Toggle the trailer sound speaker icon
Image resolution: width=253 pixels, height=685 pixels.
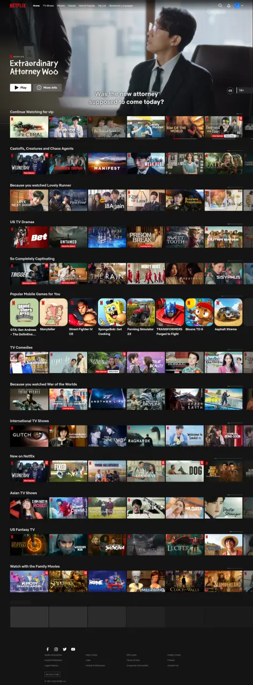tap(231, 90)
